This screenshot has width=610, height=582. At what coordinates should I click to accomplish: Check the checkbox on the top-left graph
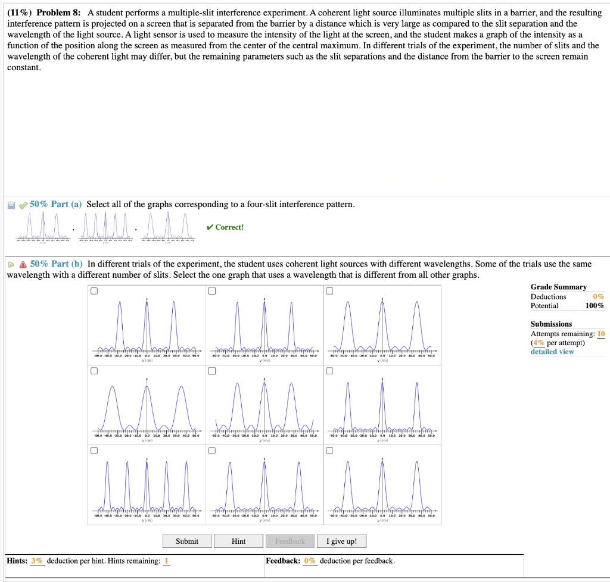tap(94, 290)
